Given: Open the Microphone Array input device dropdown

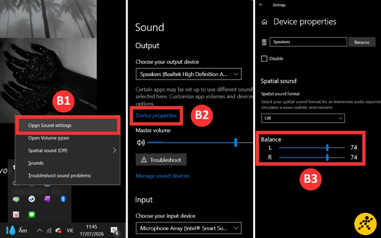Looking at the screenshot, I should coord(189,228).
